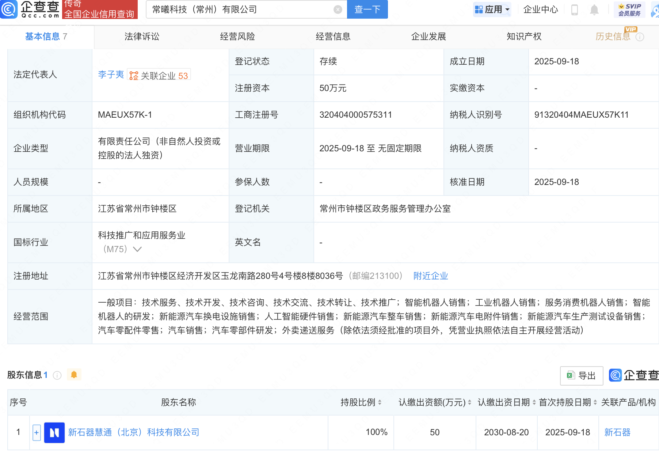Screen dimensions: 659x451
Task: Select 工商注册号 value 320404000575311
Action: pyautogui.click(x=355, y=115)
